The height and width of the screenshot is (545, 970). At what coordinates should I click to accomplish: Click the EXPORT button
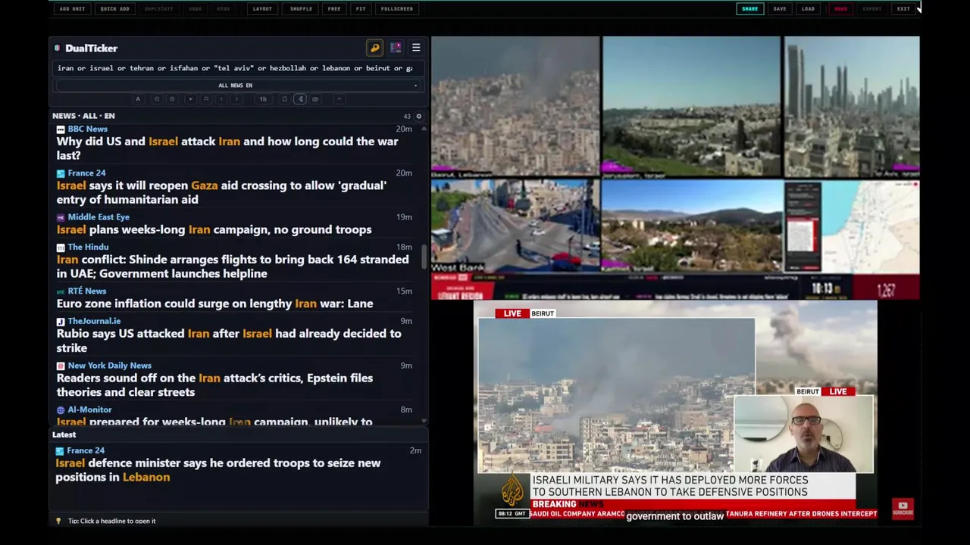(x=872, y=9)
